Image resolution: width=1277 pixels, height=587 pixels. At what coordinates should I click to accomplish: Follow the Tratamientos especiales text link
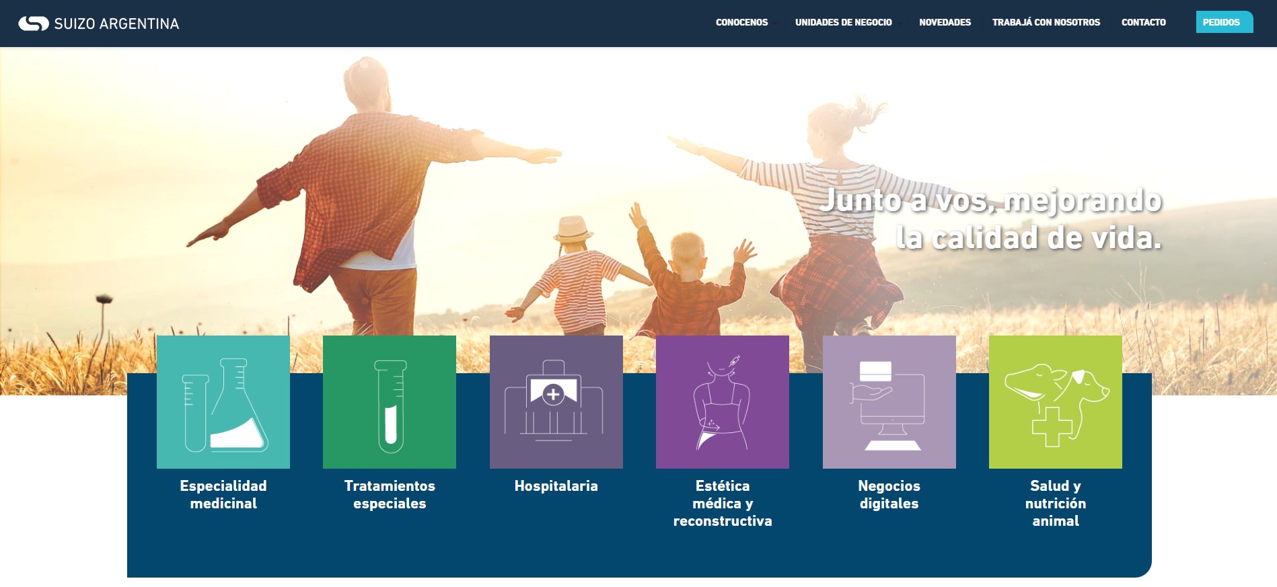click(x=390, y=494)
